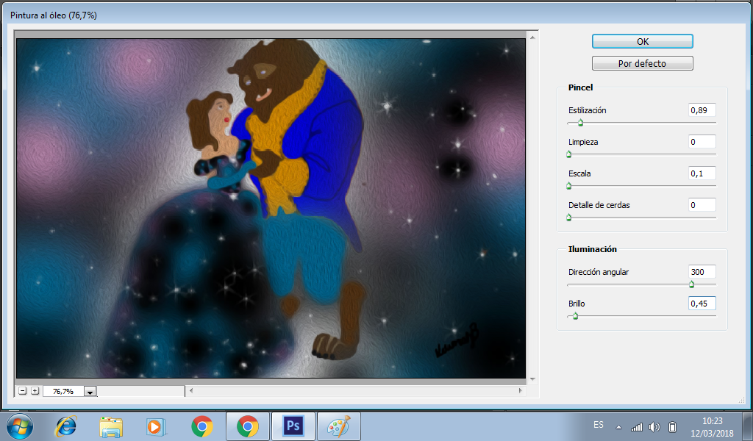The height and width of the screenshot is (441, 753).
Task: Click the Show desktop button strip
Action: point(748,426)
